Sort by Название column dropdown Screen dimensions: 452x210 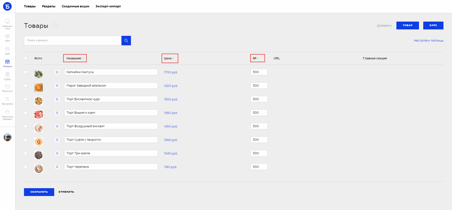(x=75, y=58)
